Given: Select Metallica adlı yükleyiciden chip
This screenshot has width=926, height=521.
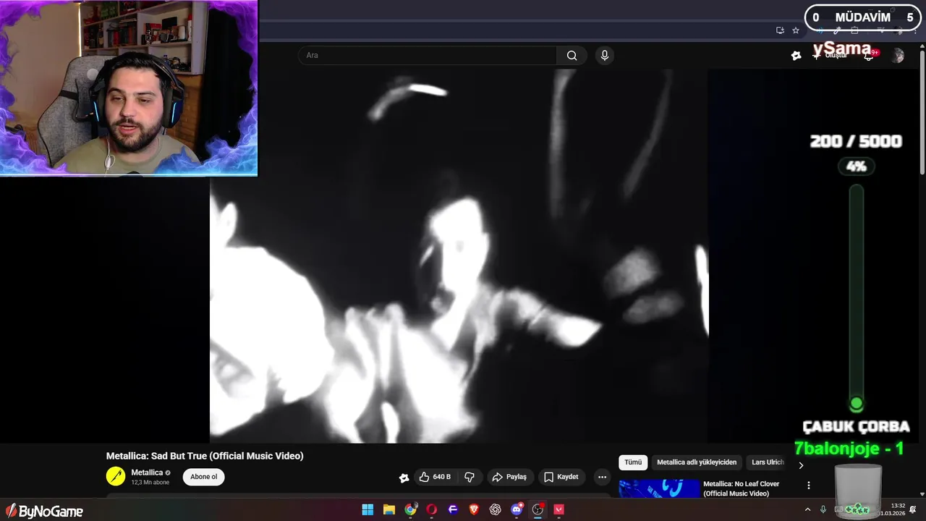Looking at the screenshot, I should (x=697, y=462).
